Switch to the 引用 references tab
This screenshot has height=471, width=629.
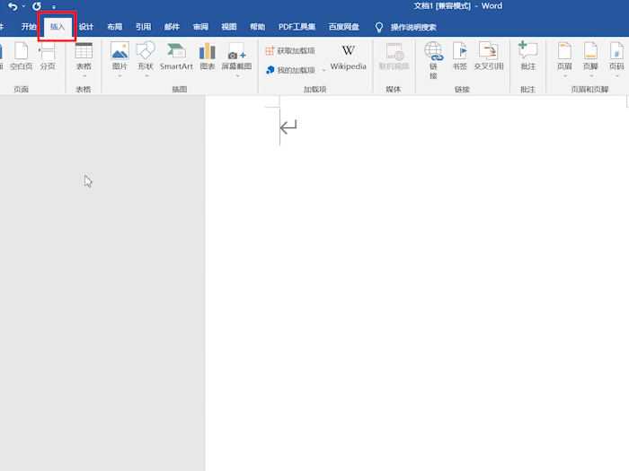point(143,27)
